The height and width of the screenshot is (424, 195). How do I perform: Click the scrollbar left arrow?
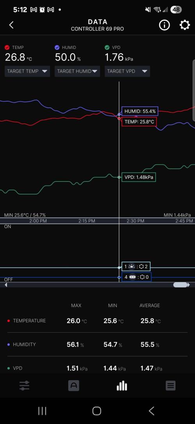(6, 285)
